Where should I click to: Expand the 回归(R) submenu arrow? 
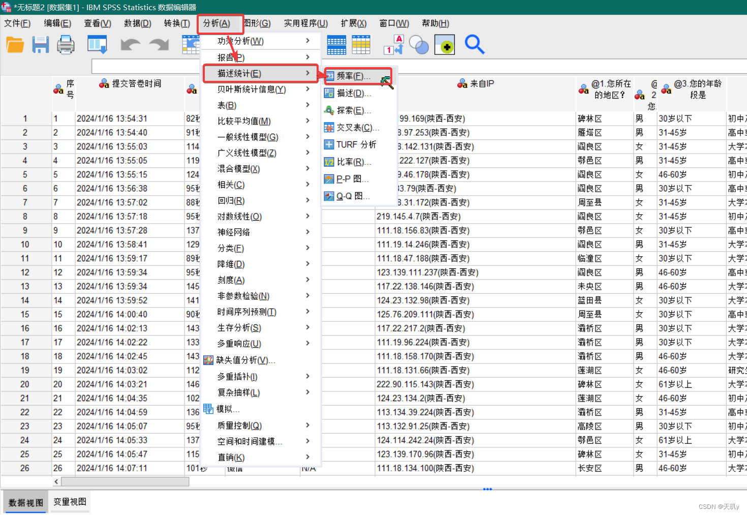308,200
